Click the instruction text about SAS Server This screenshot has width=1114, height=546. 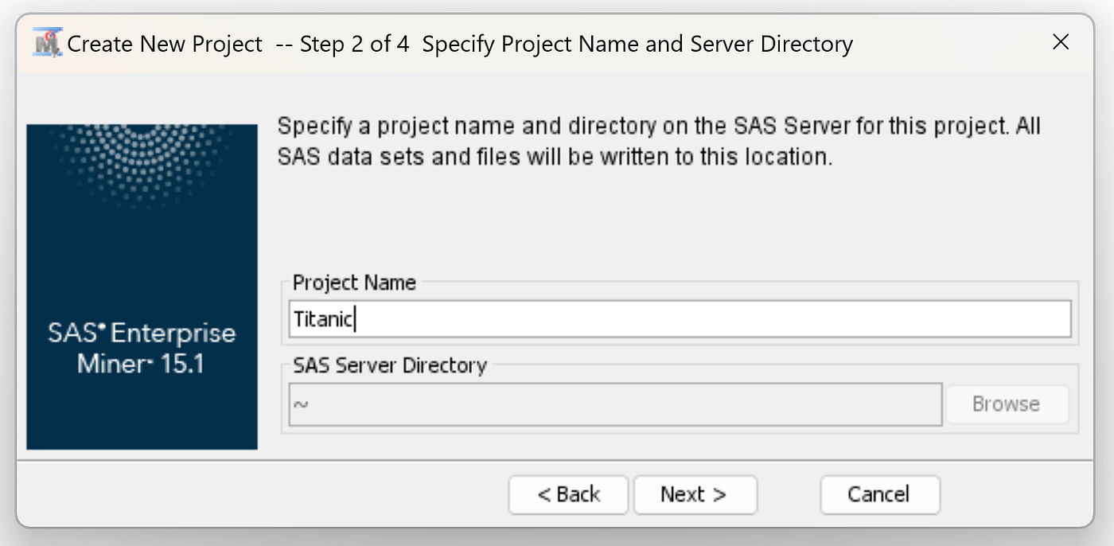659,142
